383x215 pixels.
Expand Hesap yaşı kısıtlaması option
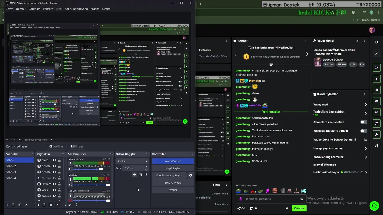(x=365, y=148)
